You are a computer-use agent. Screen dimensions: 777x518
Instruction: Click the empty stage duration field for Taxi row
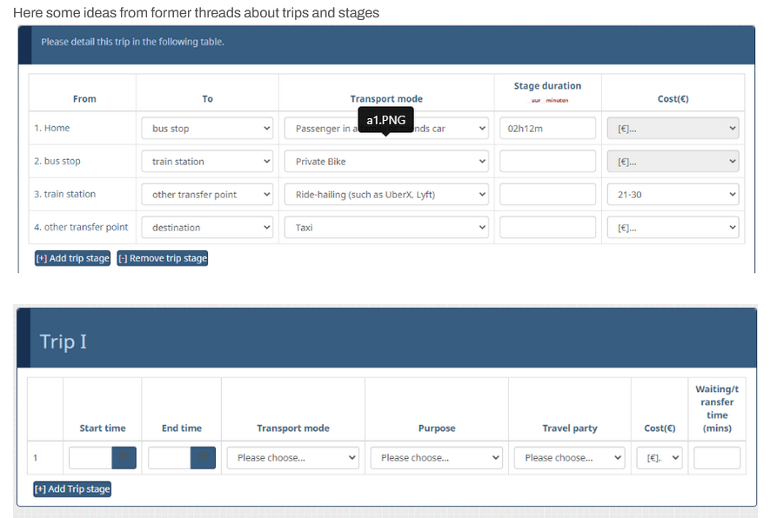coord(547,228)
